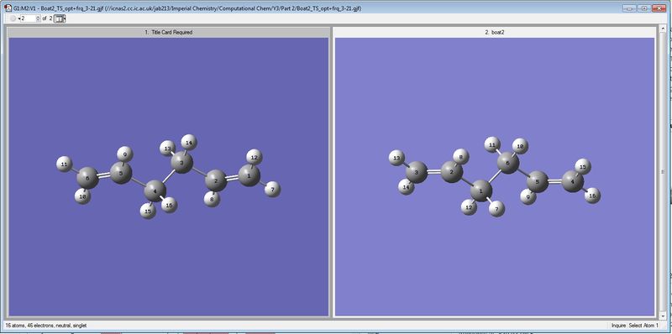Select the '2. boat2' pane header
The image size is (672, 334).
[495, 32]
